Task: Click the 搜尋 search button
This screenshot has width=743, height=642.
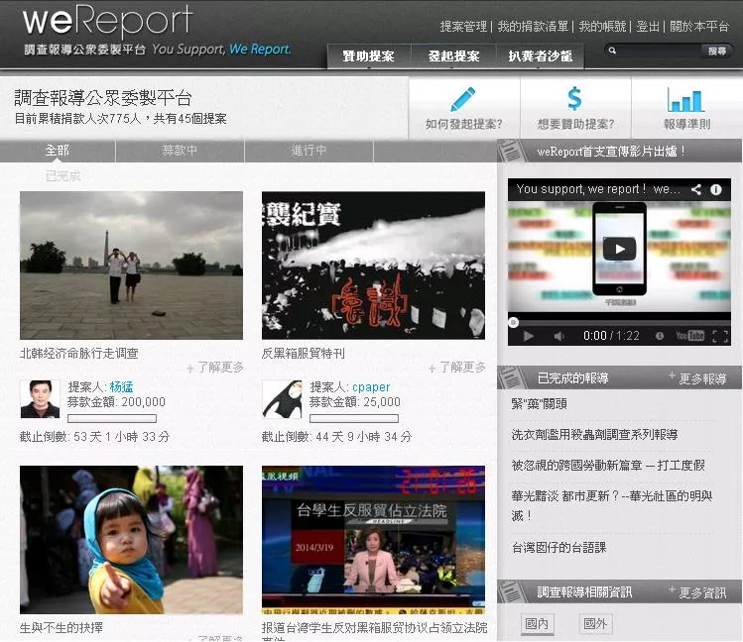Action: click(x=716, y=51)
